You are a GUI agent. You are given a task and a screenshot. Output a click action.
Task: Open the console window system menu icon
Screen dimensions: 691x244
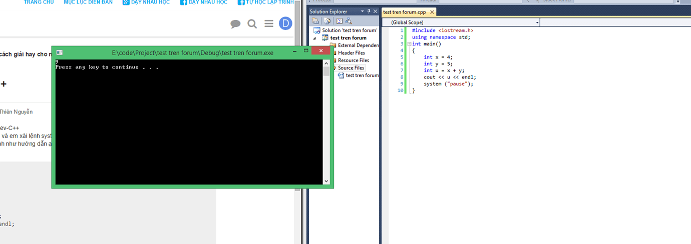point(60,52)
